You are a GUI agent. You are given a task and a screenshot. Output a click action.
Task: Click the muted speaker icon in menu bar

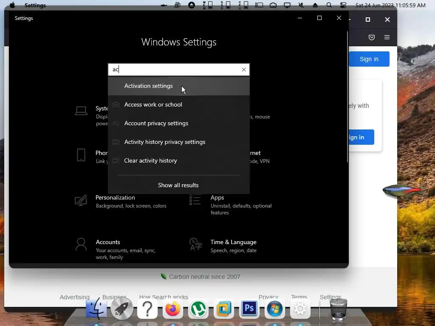301,5
